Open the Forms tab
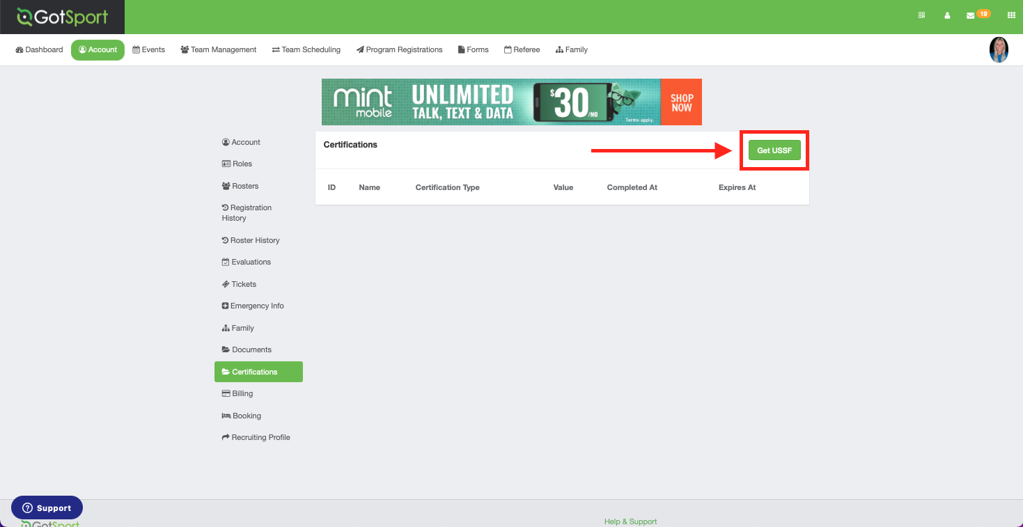This screenshot has width=1023, height=527. (x=473, y=49)
